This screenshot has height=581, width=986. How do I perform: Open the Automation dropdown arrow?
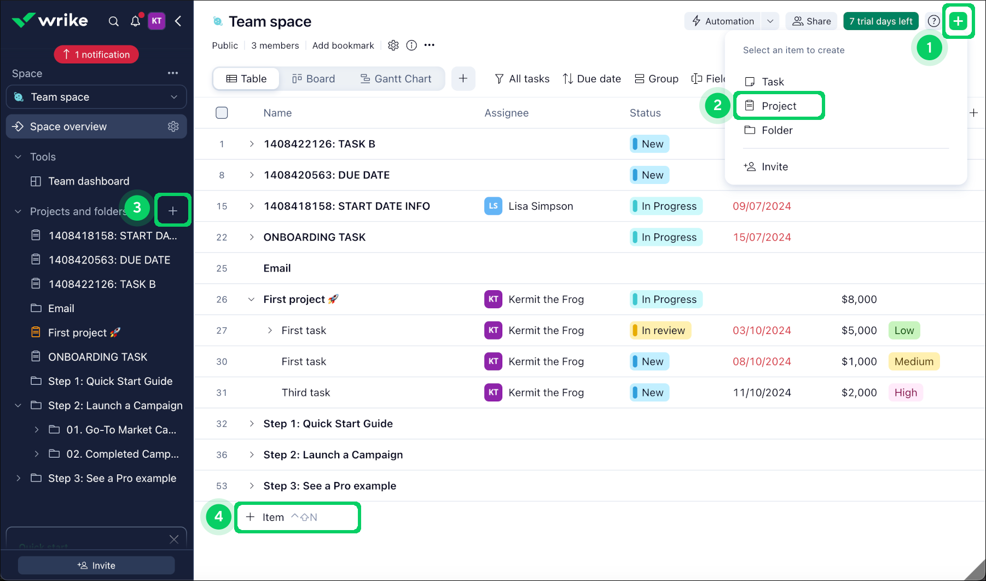[770, 21]
